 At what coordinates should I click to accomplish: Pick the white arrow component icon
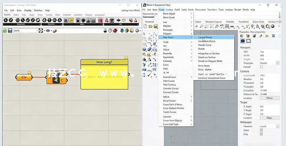coord(124,20)
